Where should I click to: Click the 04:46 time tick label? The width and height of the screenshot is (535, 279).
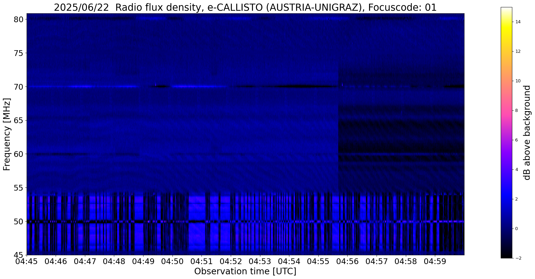click(56, 261)
